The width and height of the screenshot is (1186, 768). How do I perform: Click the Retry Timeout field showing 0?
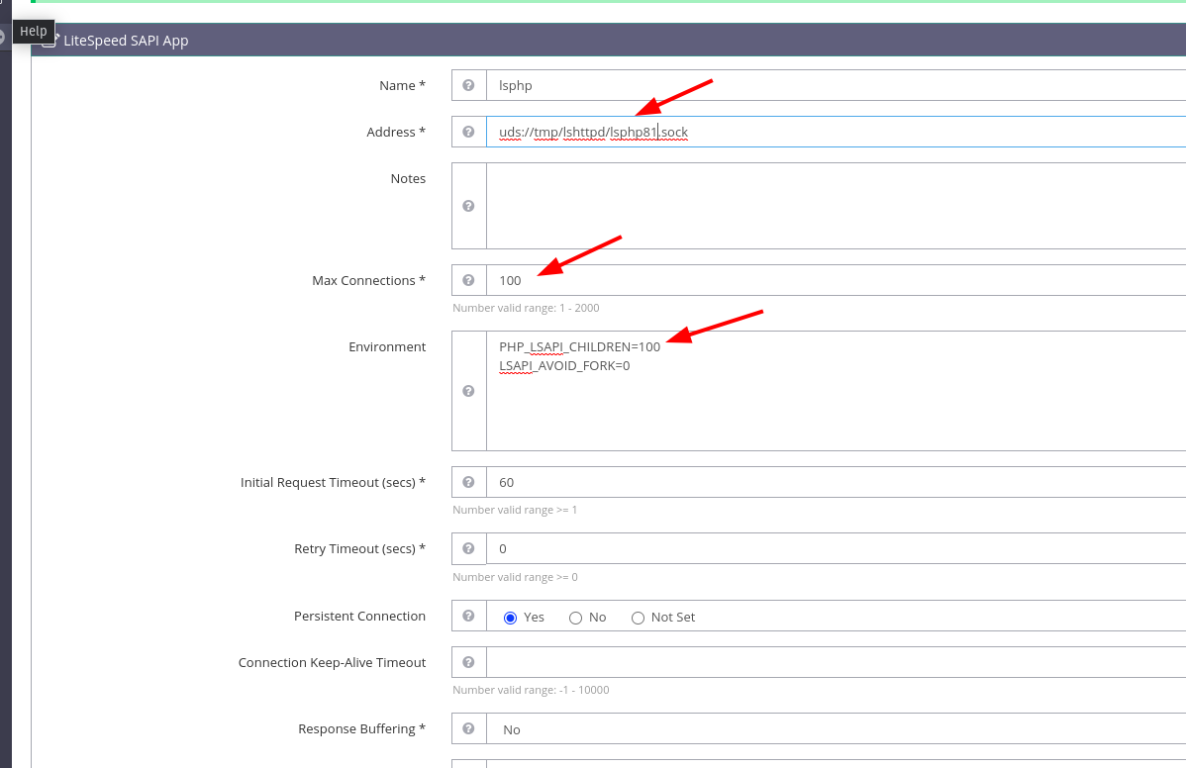tap(836, 549)
